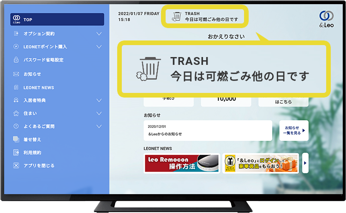Click the お知らせ envelope icon in sidebar
Image resolution: width=346 pixels, height=213 pixels.
point(16,74)
